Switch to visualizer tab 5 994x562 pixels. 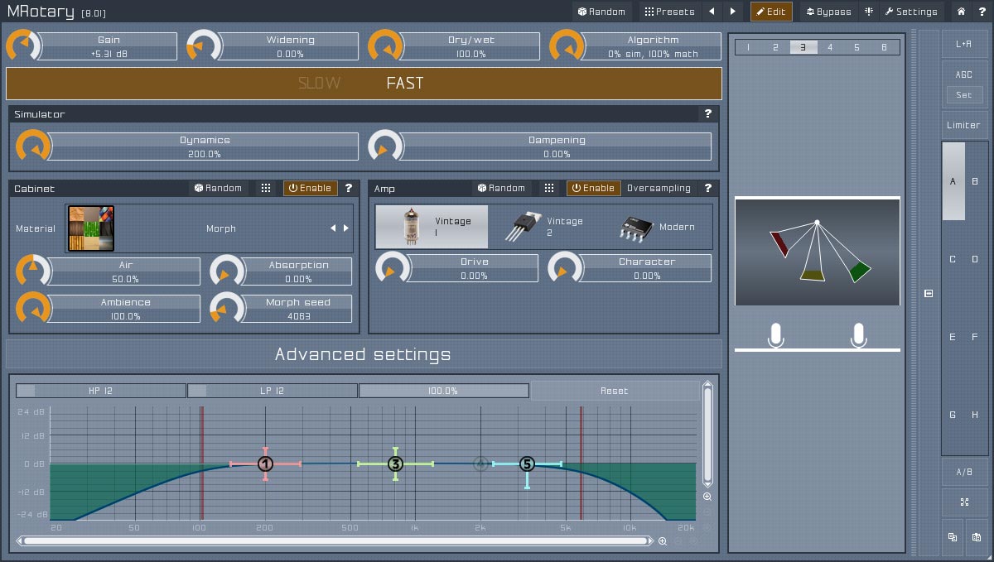point(857,47)
